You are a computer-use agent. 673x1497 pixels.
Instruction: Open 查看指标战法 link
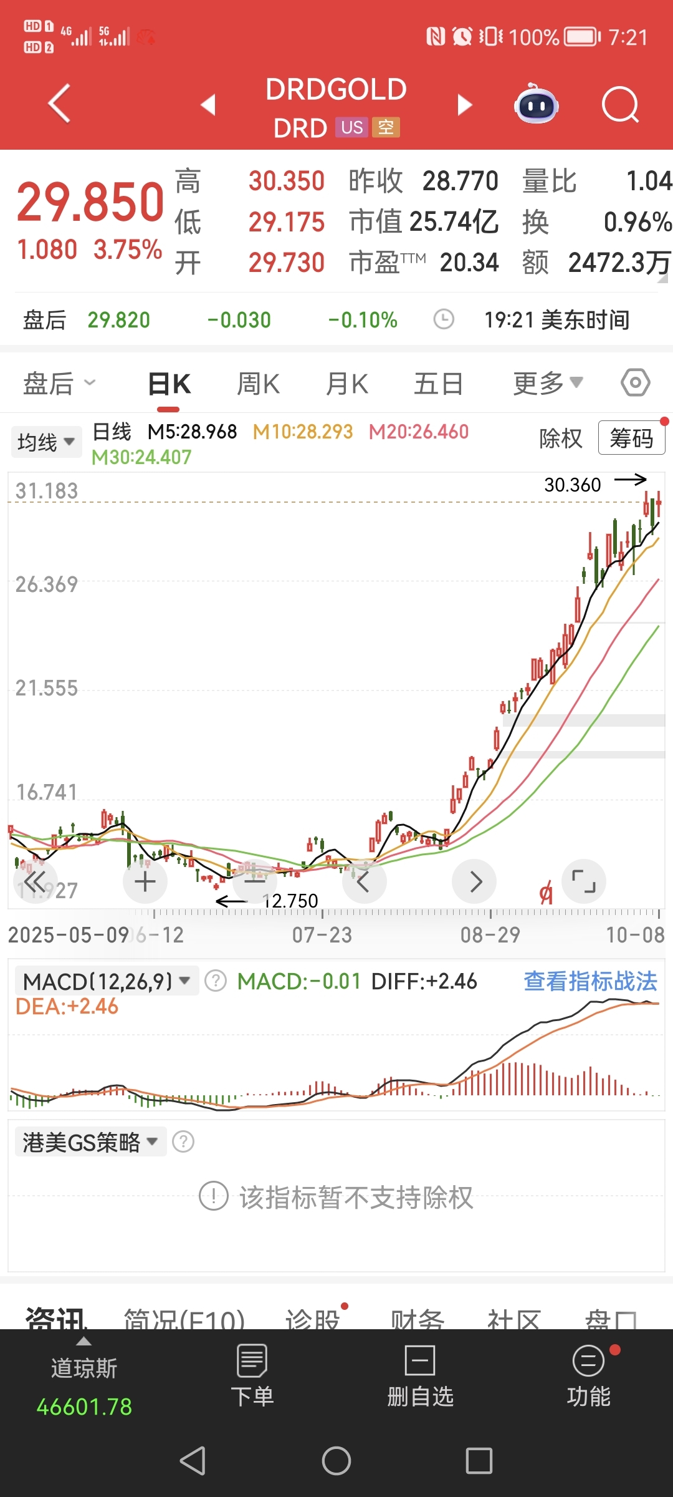click(x=590, y=981)
